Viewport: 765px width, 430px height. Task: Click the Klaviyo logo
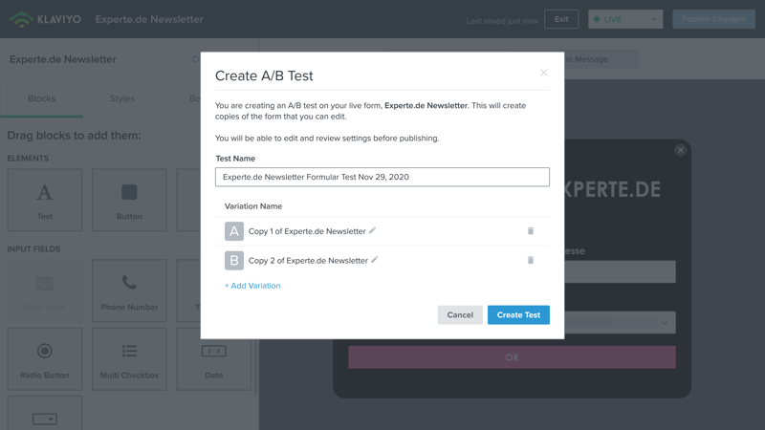pos(45,19)
